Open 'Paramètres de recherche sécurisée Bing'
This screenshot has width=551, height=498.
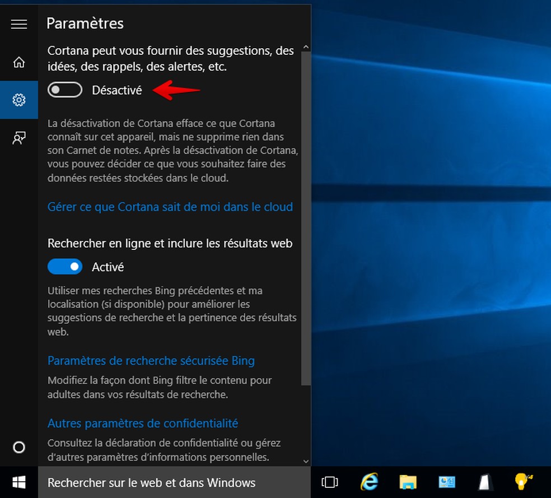click(x=151, y=361)
